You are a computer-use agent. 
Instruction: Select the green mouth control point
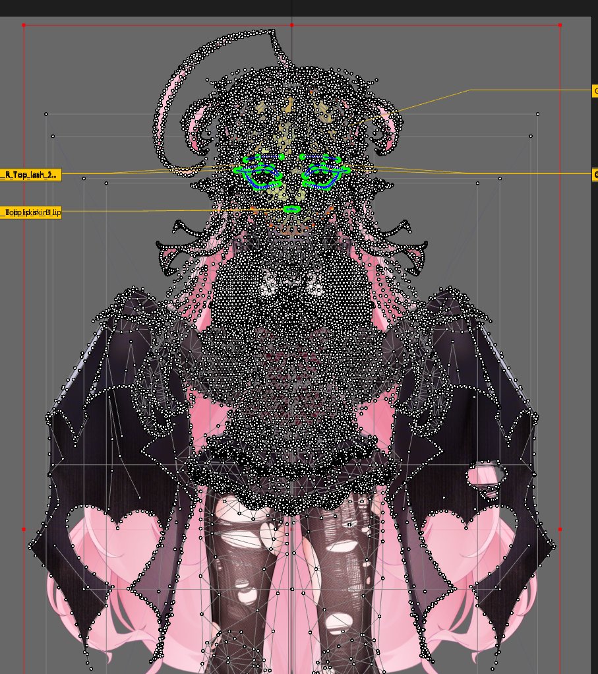click(x=291, y=208)
